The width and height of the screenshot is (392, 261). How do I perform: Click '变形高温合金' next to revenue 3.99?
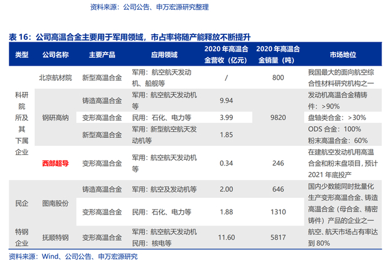click(102, 118)
